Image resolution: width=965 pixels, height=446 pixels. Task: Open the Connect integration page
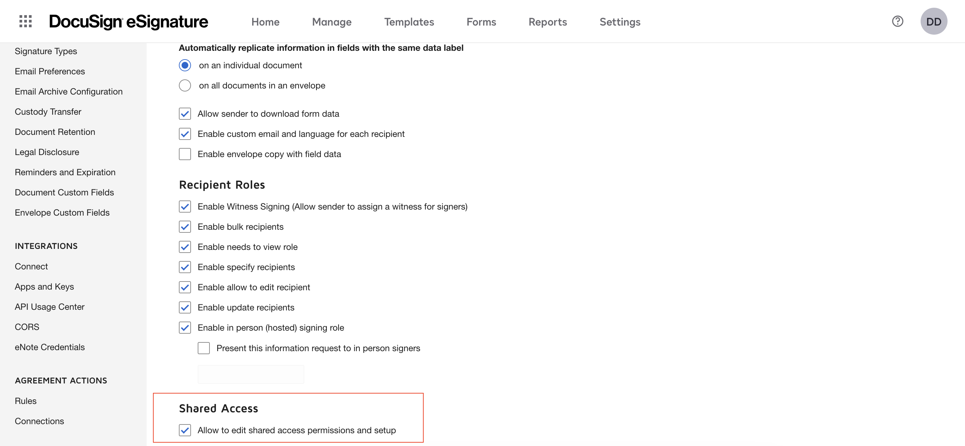32,266
